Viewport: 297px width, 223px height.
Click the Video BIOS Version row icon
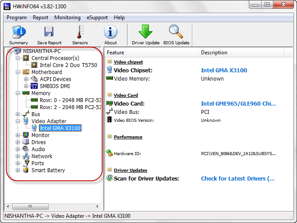click(110, 120)
